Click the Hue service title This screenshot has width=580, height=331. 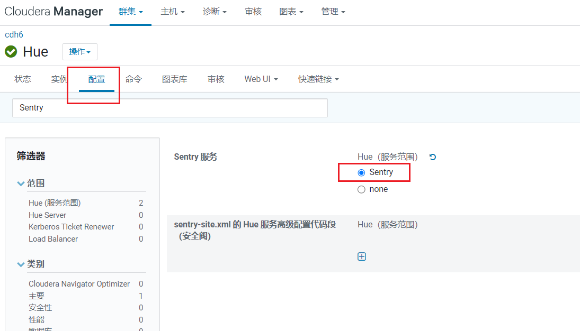[x=35, y=52]
